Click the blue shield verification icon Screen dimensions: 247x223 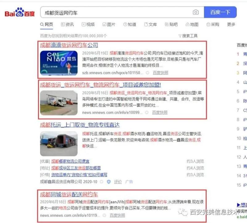click(x=109, y=182)
